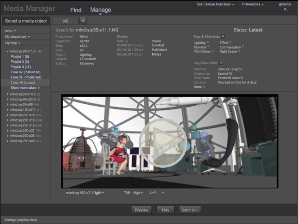
Task: Remove the Lighting tag
Action: [208, 42]
